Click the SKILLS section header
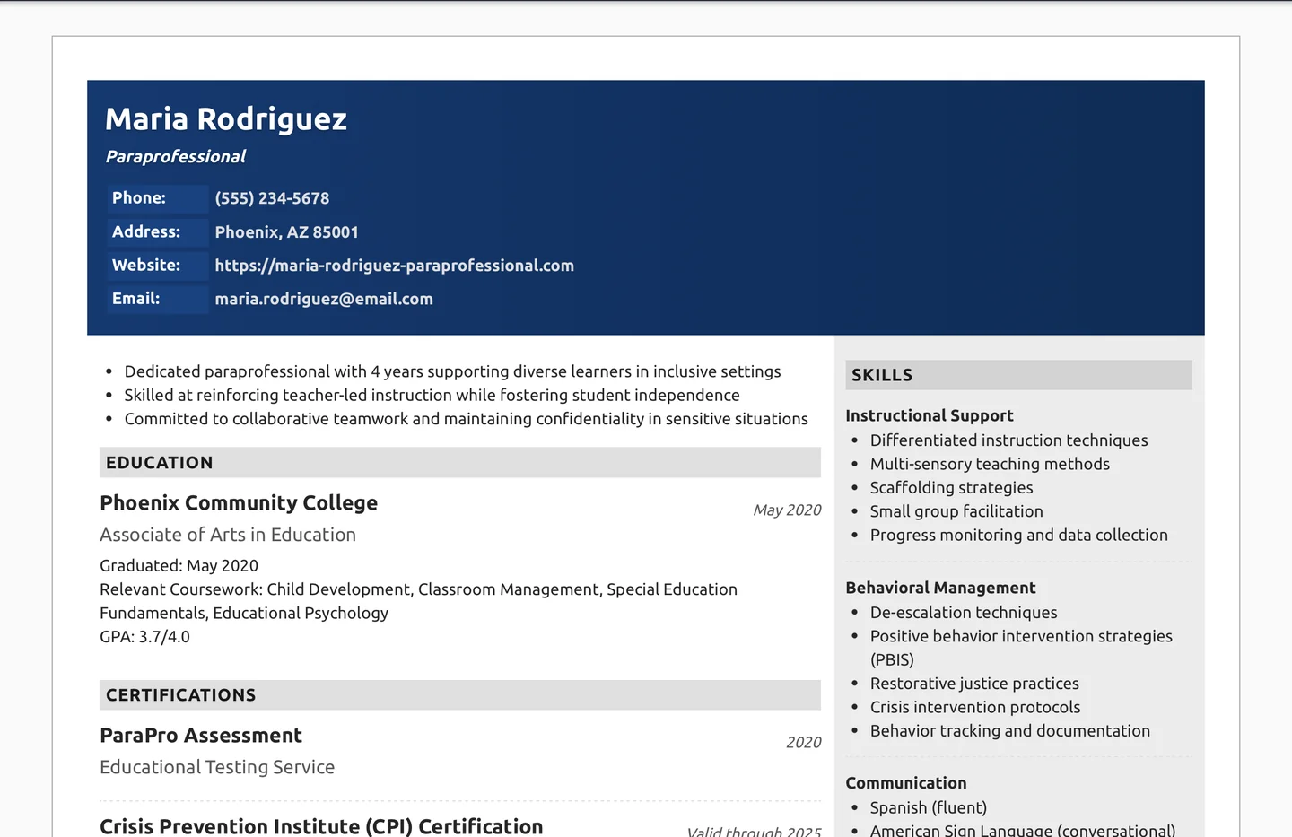Viewport: 1292px width, 837px height. pyautogui.click(x=1018, y=375)
